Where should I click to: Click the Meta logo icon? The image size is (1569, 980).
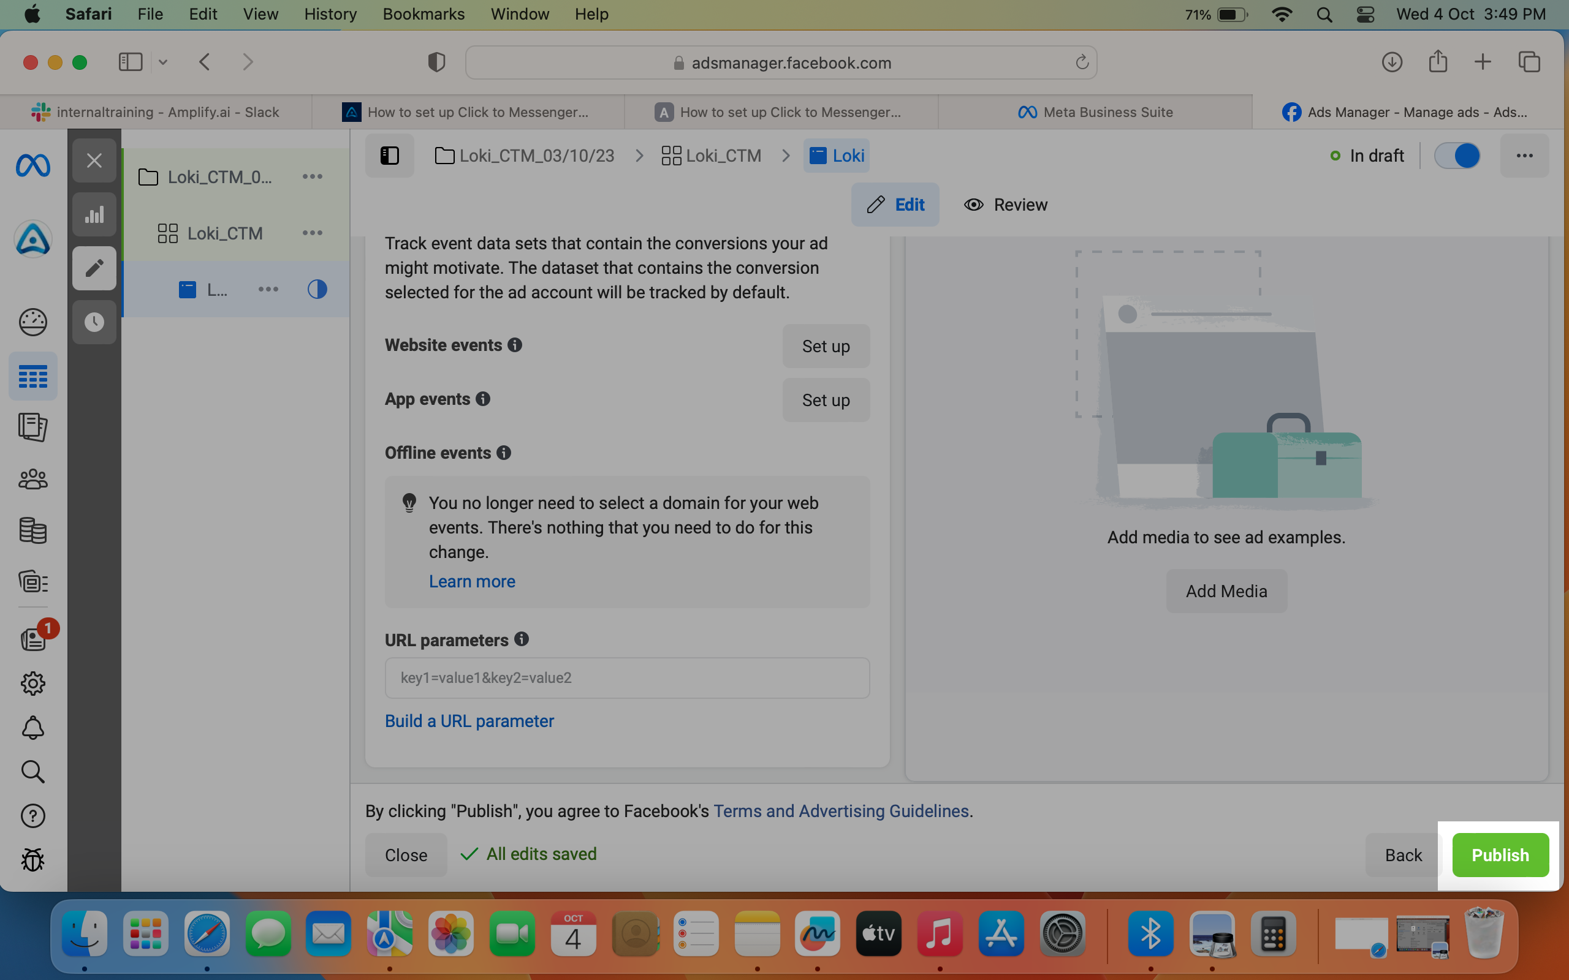click(33, 166)
